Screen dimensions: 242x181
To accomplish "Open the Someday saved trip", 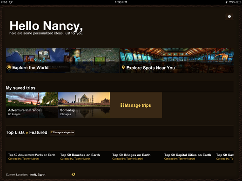I will pyautogui.click(x=84, y=105).
